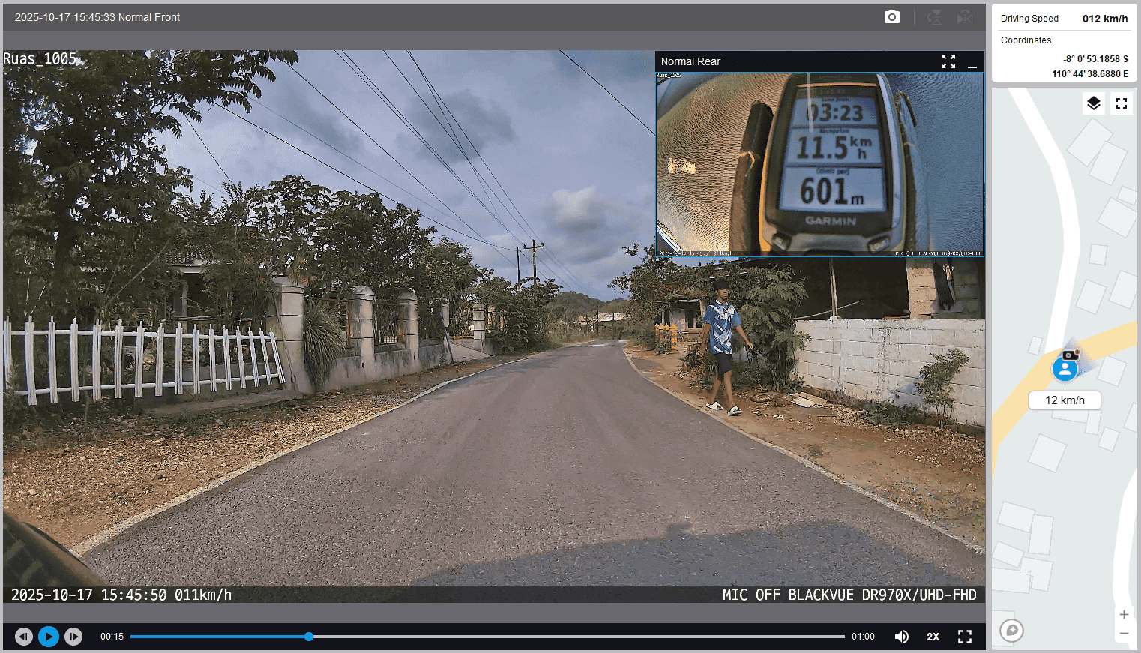The width and height of the screenshot is (1141, 653).
Task: Zoom in on the map
Action: point(1124,615)
